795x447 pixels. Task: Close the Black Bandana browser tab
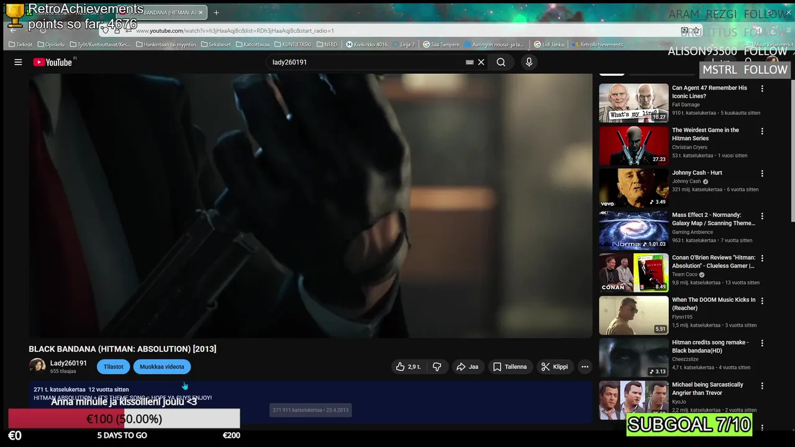click(201, 12)
